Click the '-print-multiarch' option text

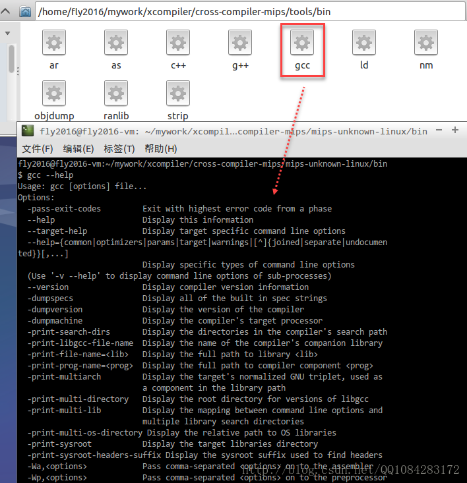coord(64,376)
